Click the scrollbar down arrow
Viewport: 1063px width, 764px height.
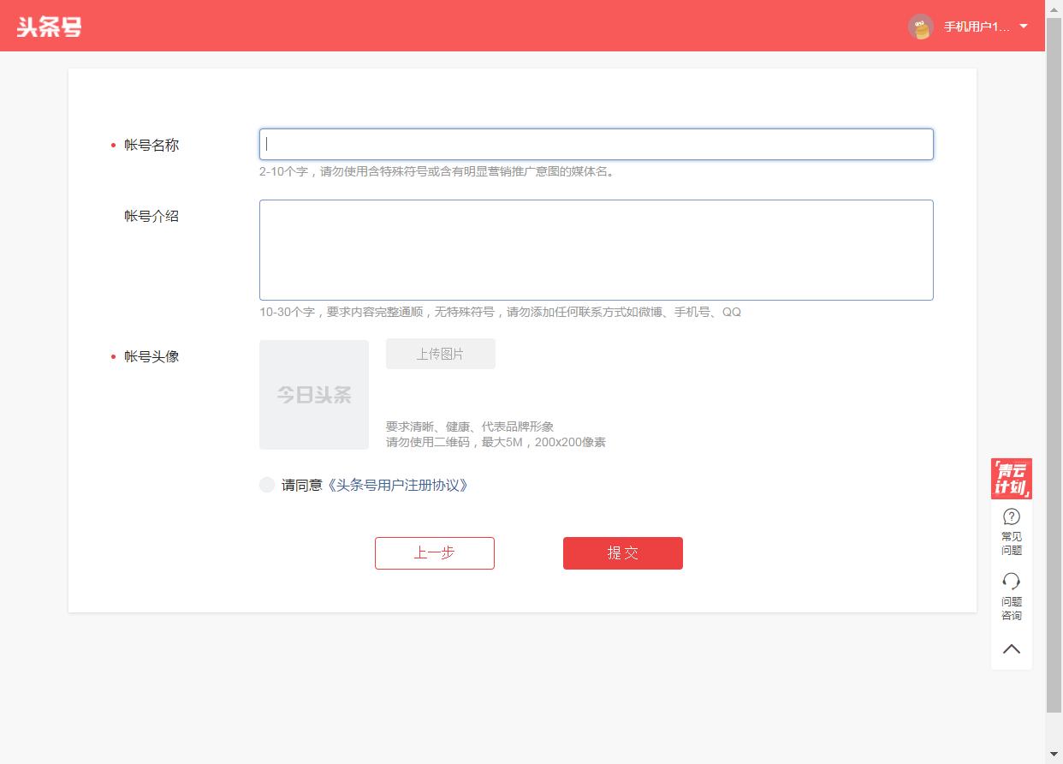pos(1055,755)
